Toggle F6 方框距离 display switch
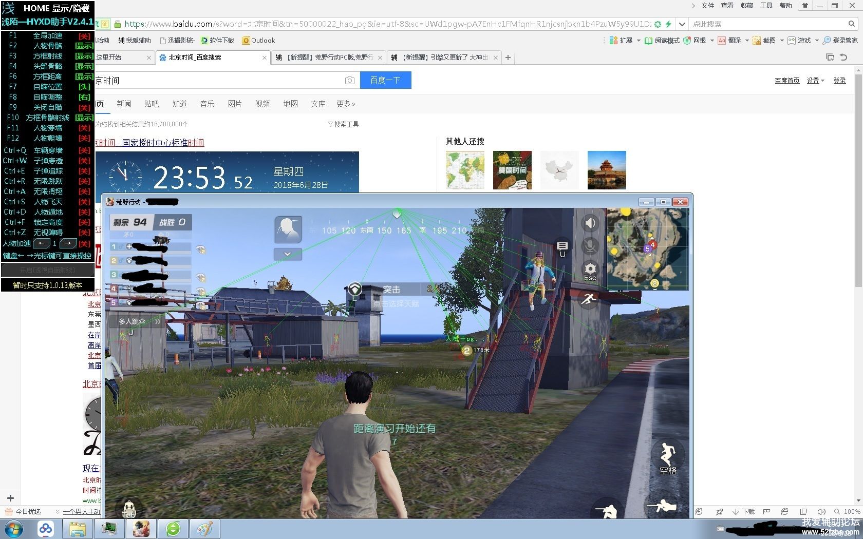Screen dimensions: 863x539 (x=84, y=76)
